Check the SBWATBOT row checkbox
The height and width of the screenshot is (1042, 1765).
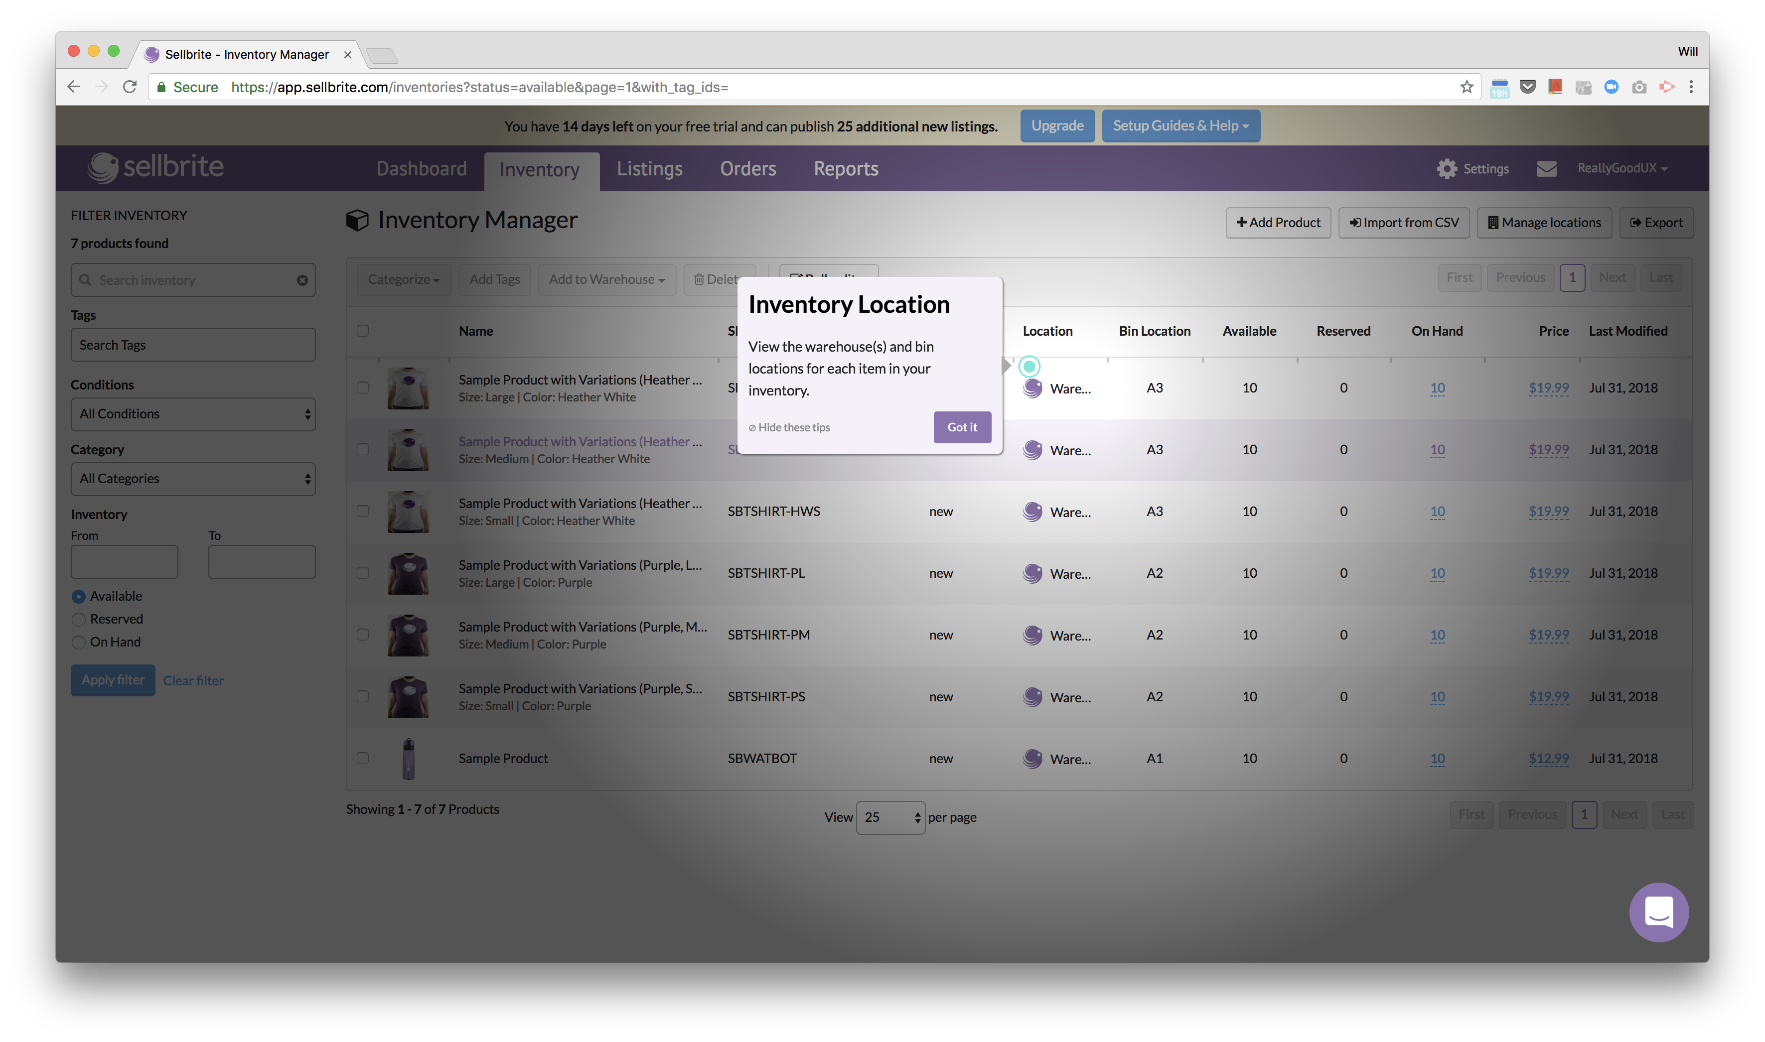coord(362,758)
